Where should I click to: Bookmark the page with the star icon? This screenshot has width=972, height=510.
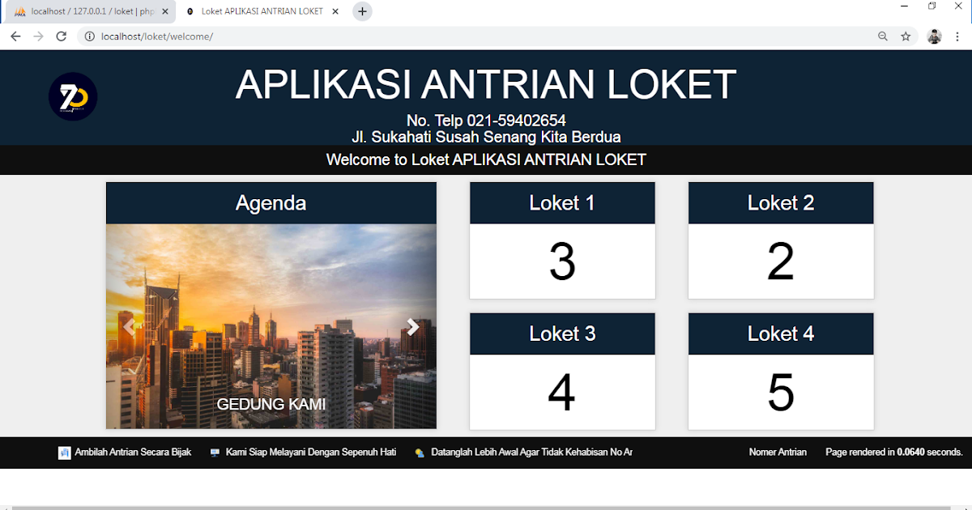tap(906, 36)
